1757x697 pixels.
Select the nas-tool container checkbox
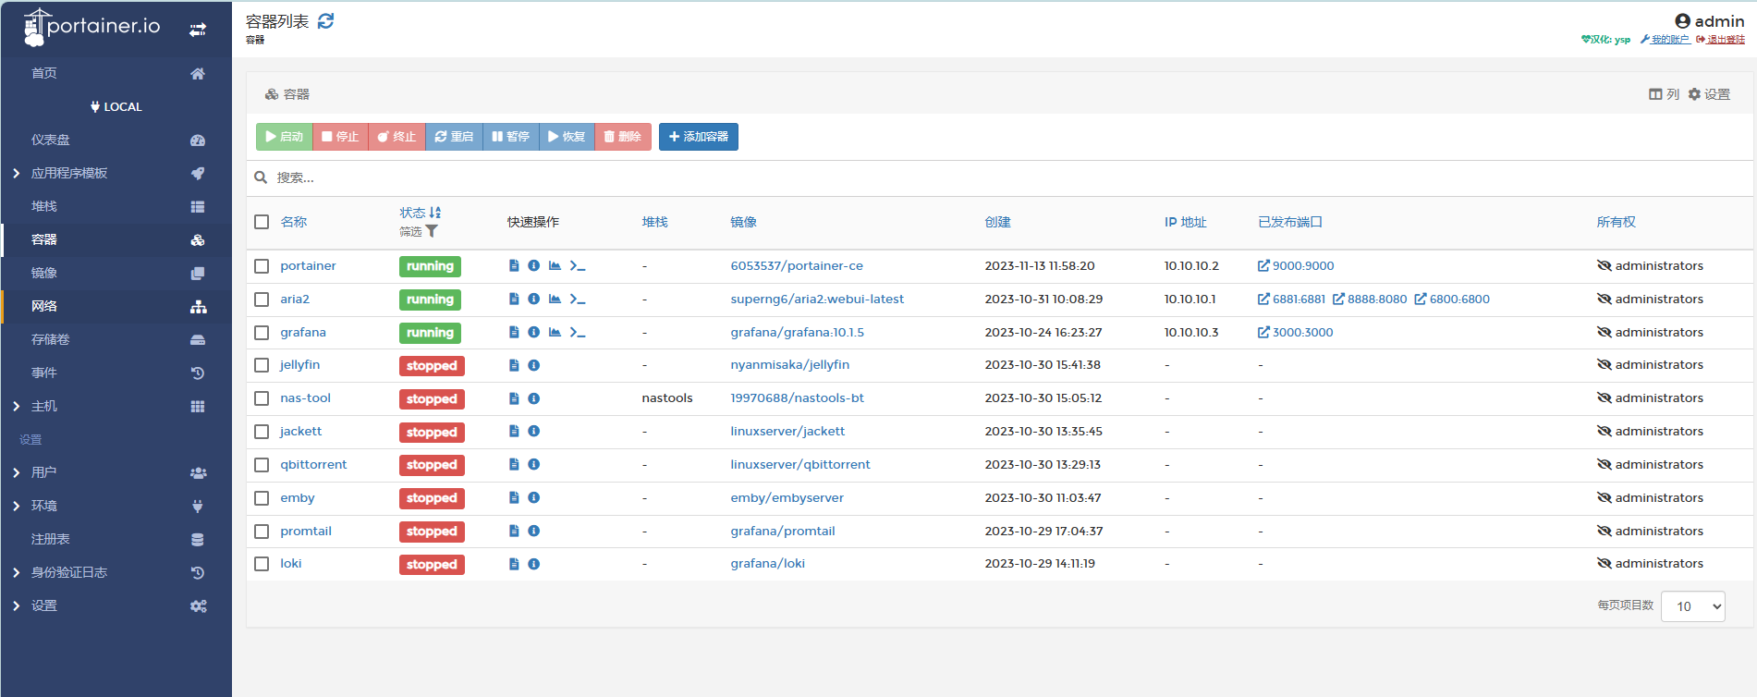pos(262,398)
